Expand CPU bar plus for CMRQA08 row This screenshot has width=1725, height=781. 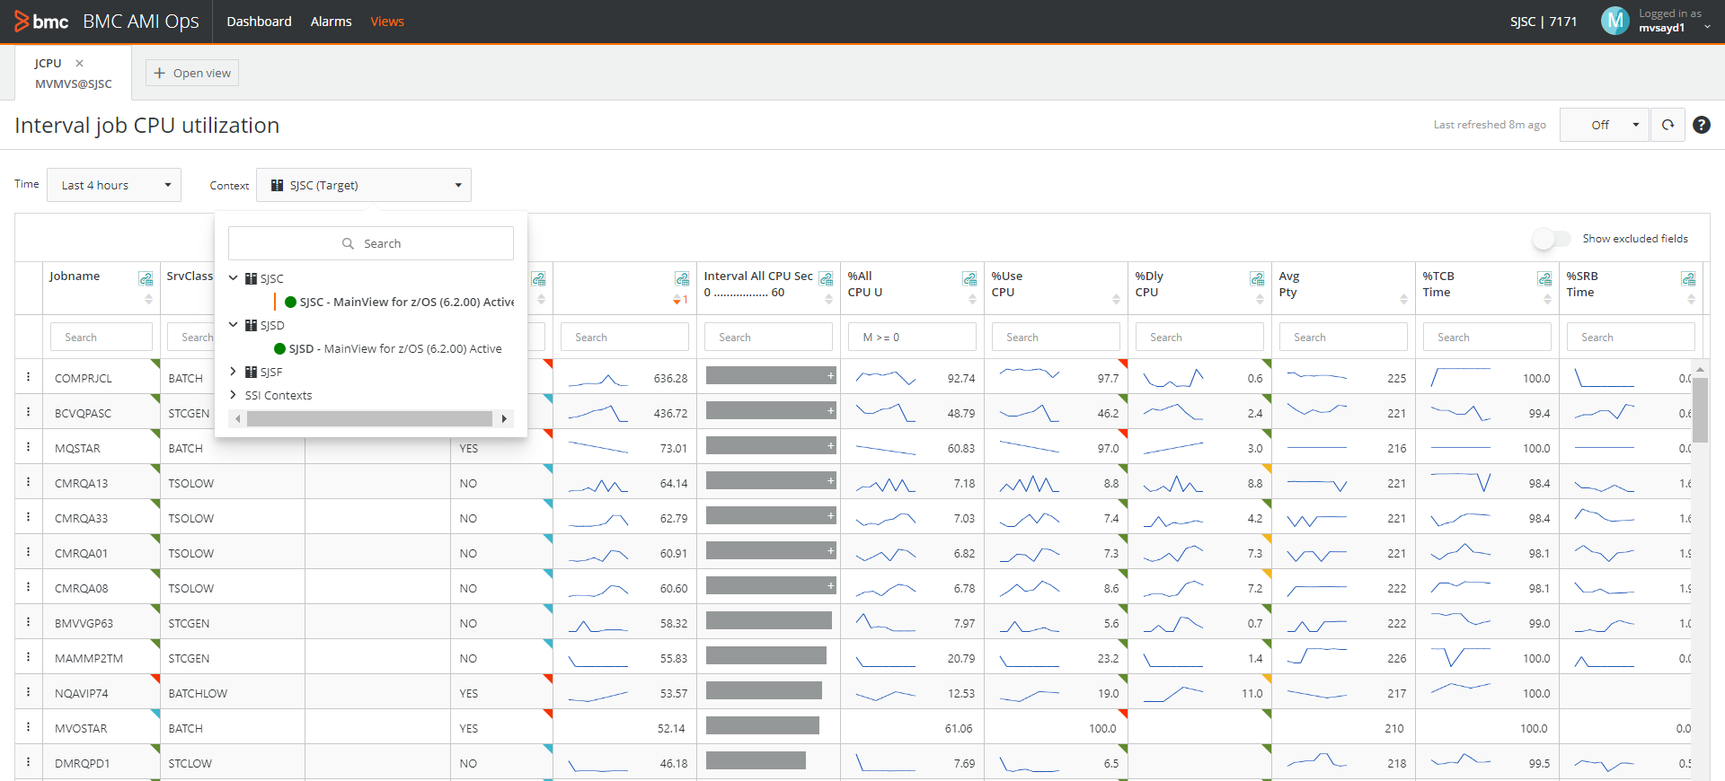pyautogui.click(x=831, y=585)
